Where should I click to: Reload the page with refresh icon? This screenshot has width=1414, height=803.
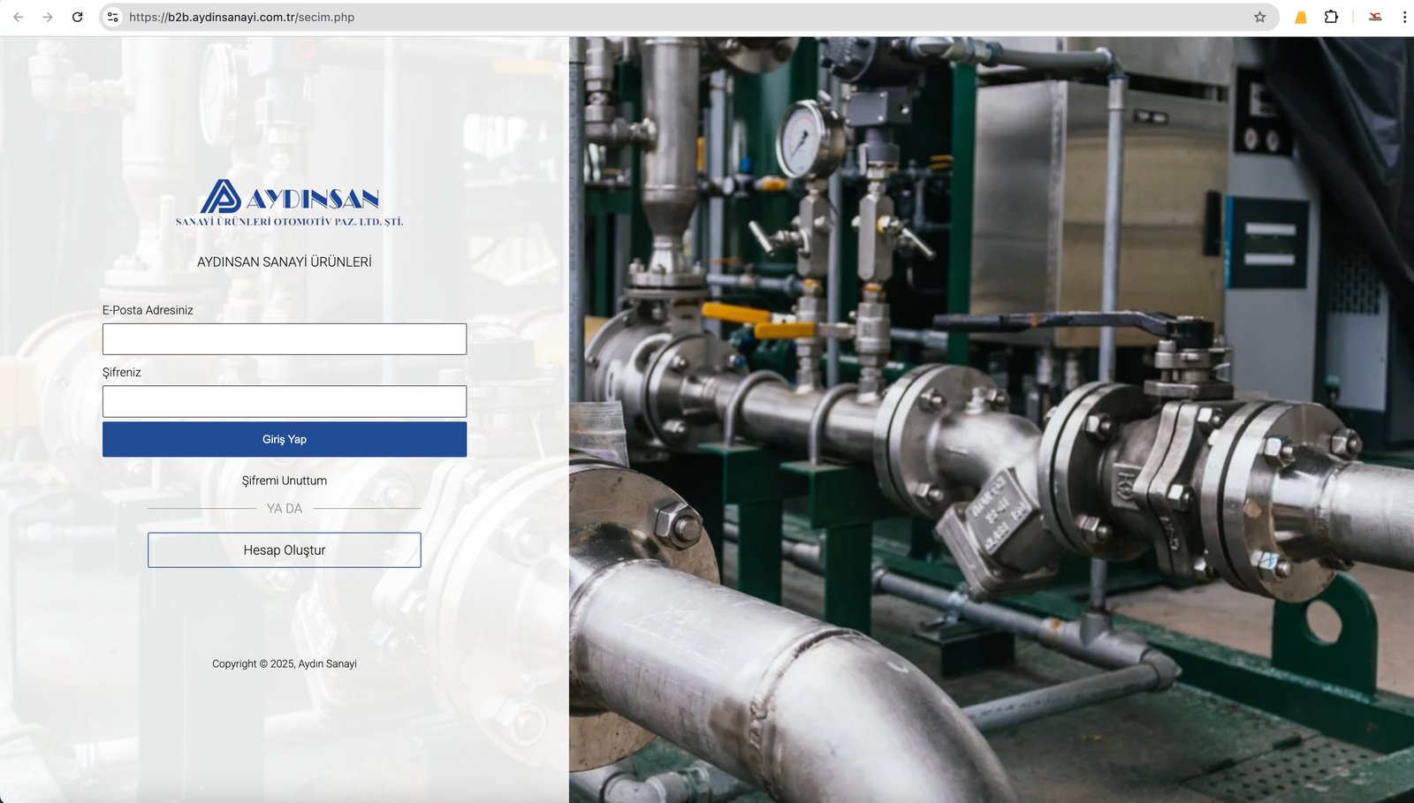click(78, 17)
